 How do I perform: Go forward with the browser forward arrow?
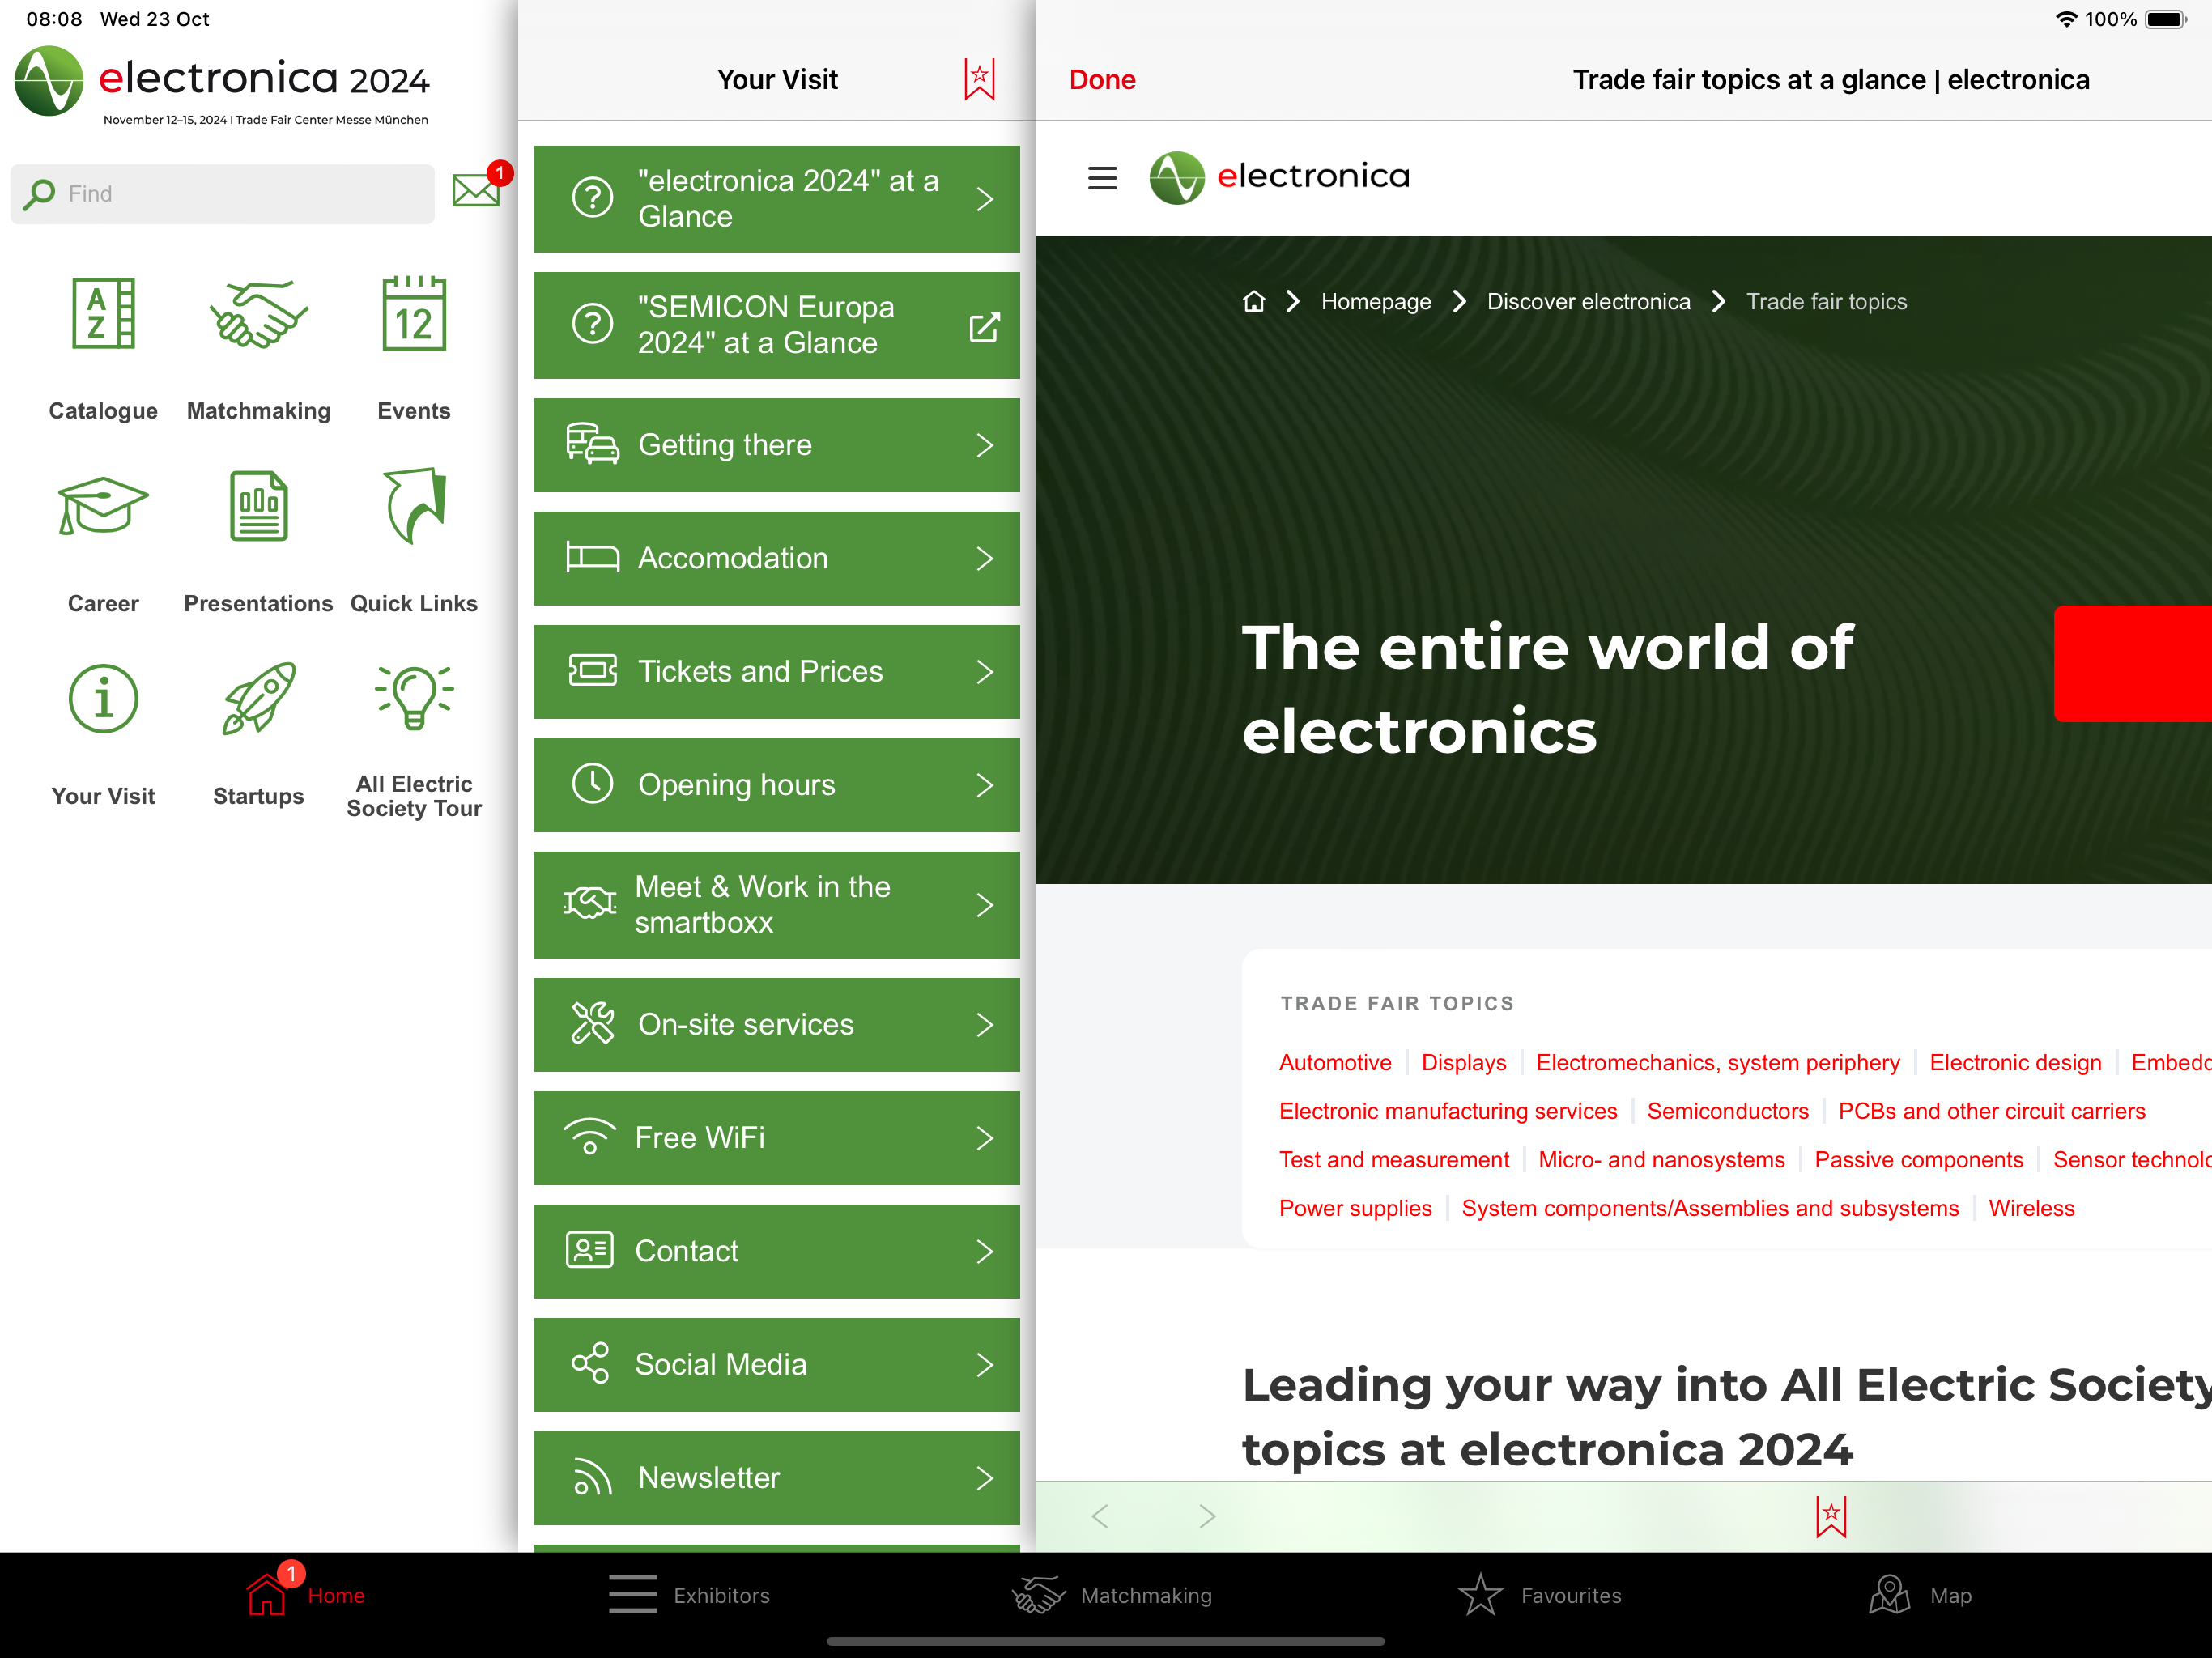[1207, 1516]
